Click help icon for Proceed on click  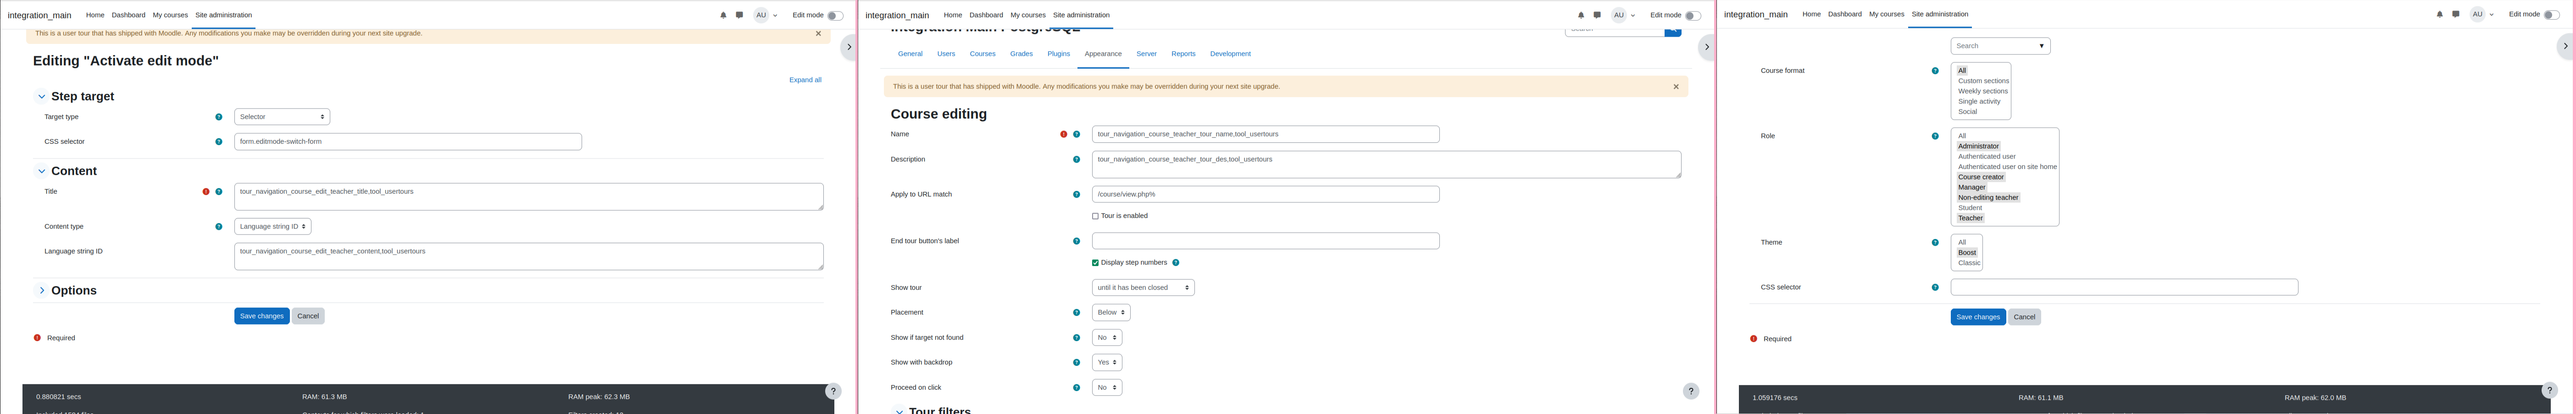click(1076, 388)
